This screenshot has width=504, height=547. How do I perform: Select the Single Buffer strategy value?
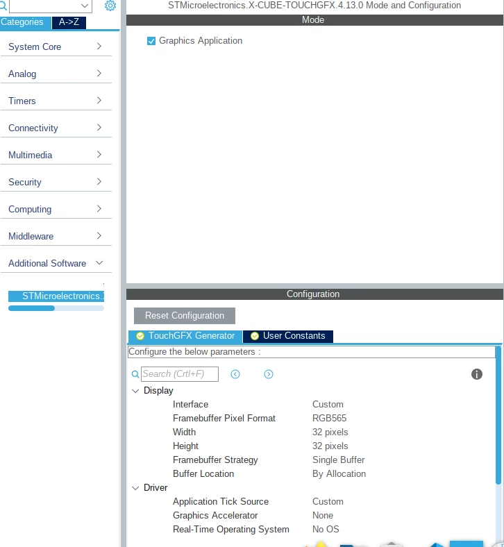click(338, 460)
